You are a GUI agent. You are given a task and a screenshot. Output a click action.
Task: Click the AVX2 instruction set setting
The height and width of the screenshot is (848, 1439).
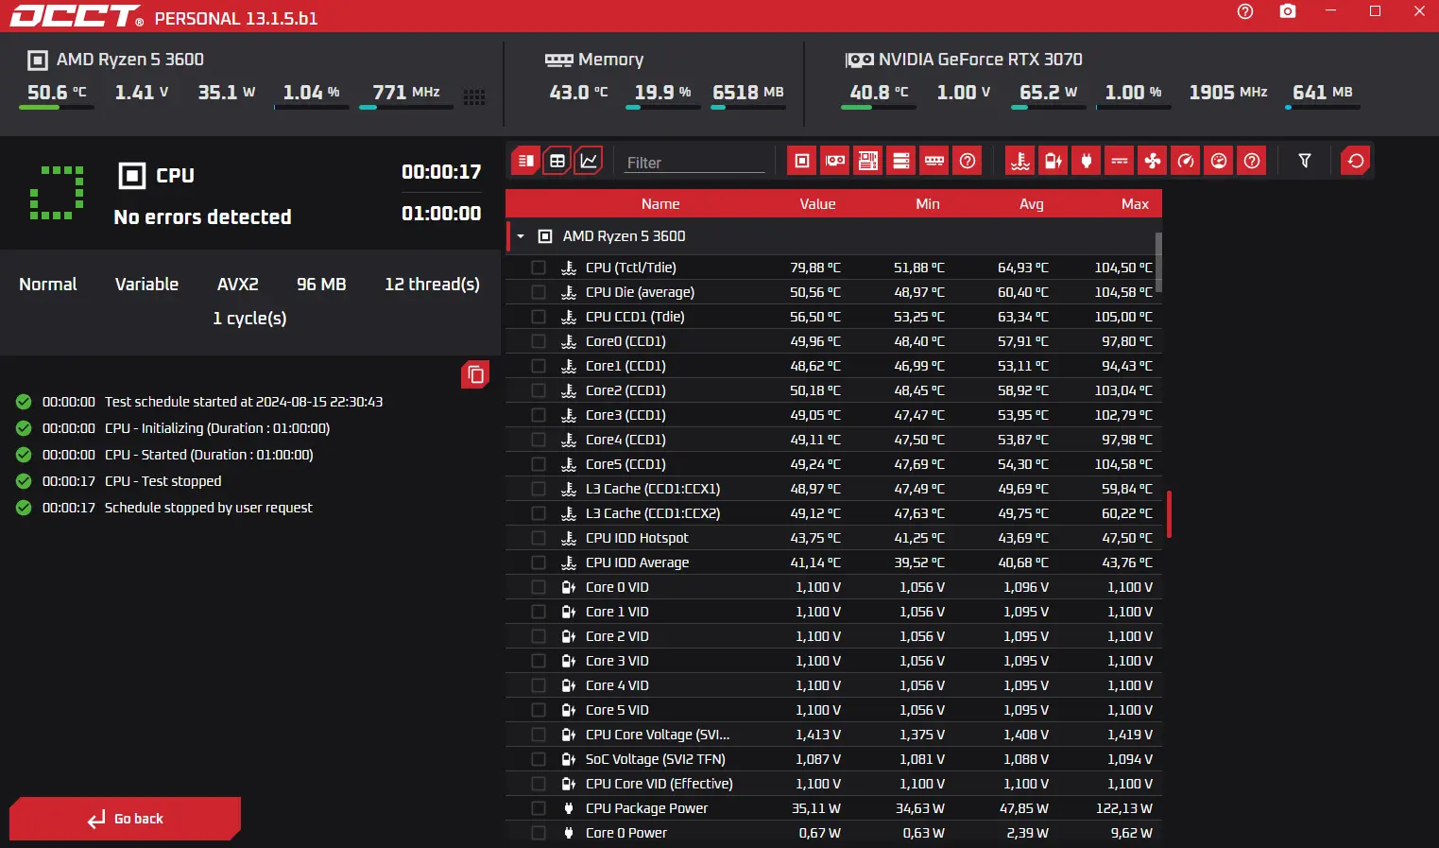click(x=238, y=285)
